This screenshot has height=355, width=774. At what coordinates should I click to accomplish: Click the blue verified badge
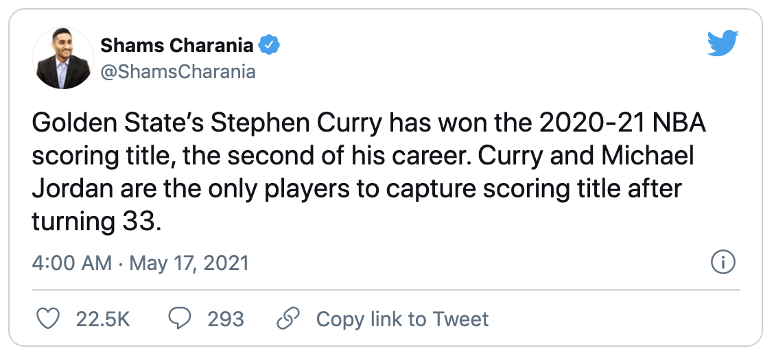coord(269,47)
